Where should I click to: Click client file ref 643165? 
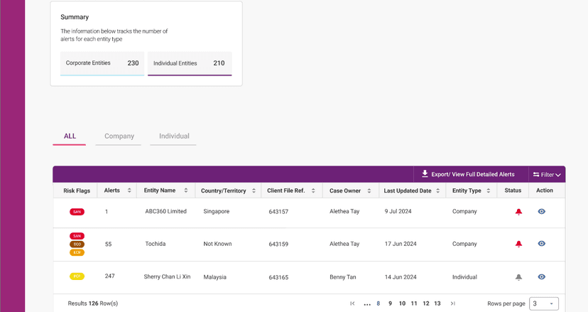278,277
